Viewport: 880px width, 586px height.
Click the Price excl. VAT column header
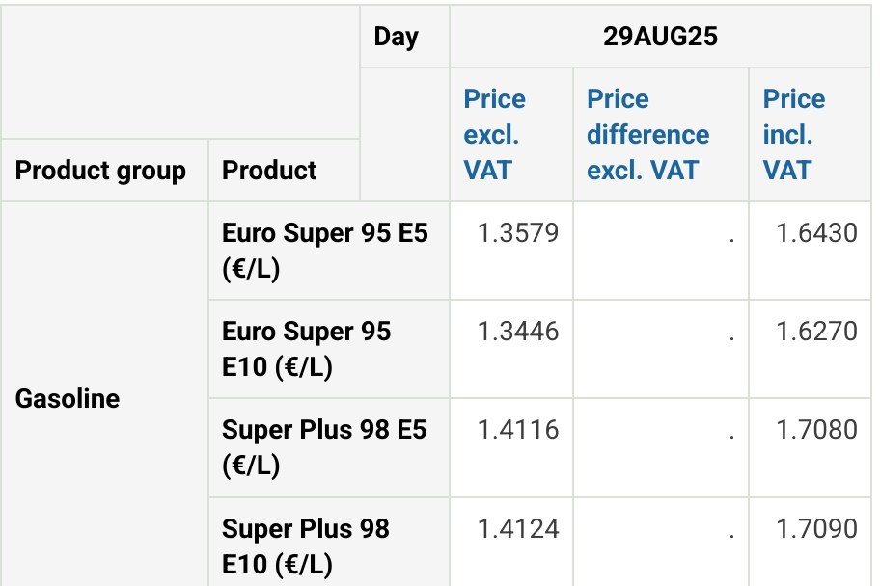tap(495, 135)
